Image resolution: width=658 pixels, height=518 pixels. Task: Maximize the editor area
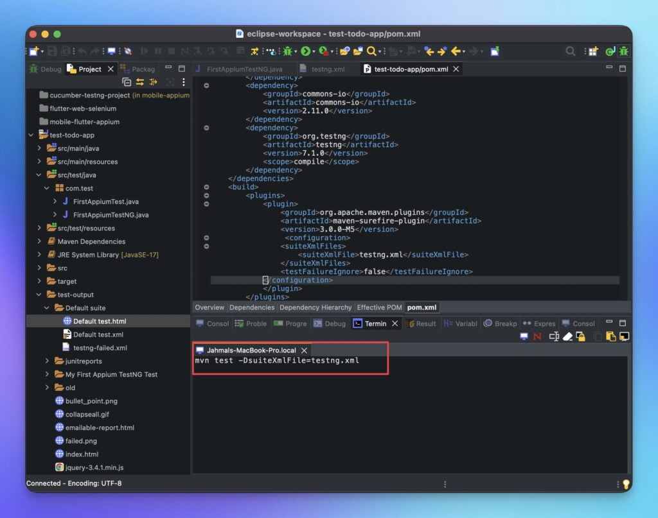[x=623, y=68]
